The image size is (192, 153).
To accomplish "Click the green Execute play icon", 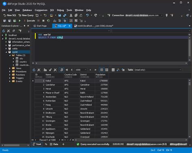I will coord(20,21).
